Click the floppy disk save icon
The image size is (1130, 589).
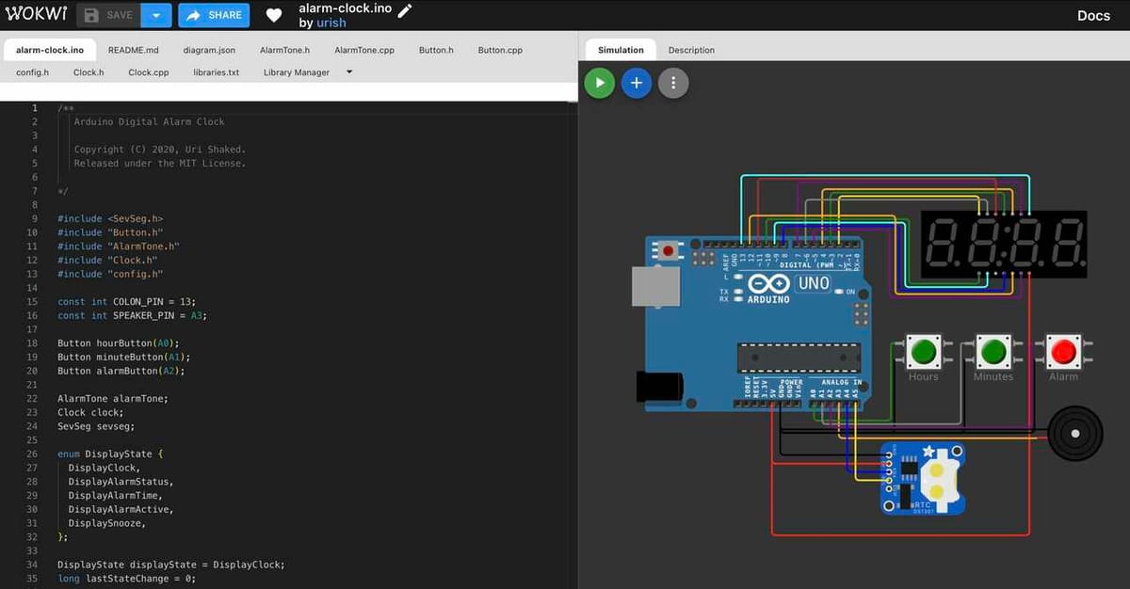point(91,15)
